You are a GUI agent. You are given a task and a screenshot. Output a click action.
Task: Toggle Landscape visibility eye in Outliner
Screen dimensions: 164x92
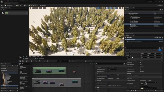(x=125, y=24)
